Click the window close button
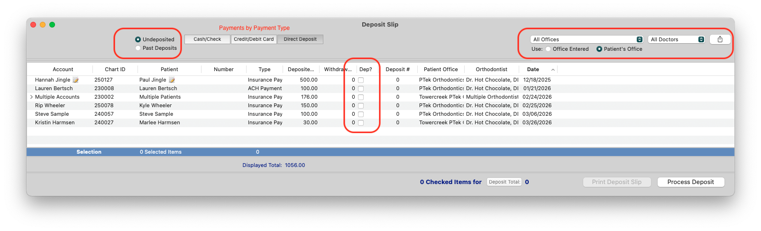This screenshot has height=231, width=761. pyautogui.click(x=33, y=25)
